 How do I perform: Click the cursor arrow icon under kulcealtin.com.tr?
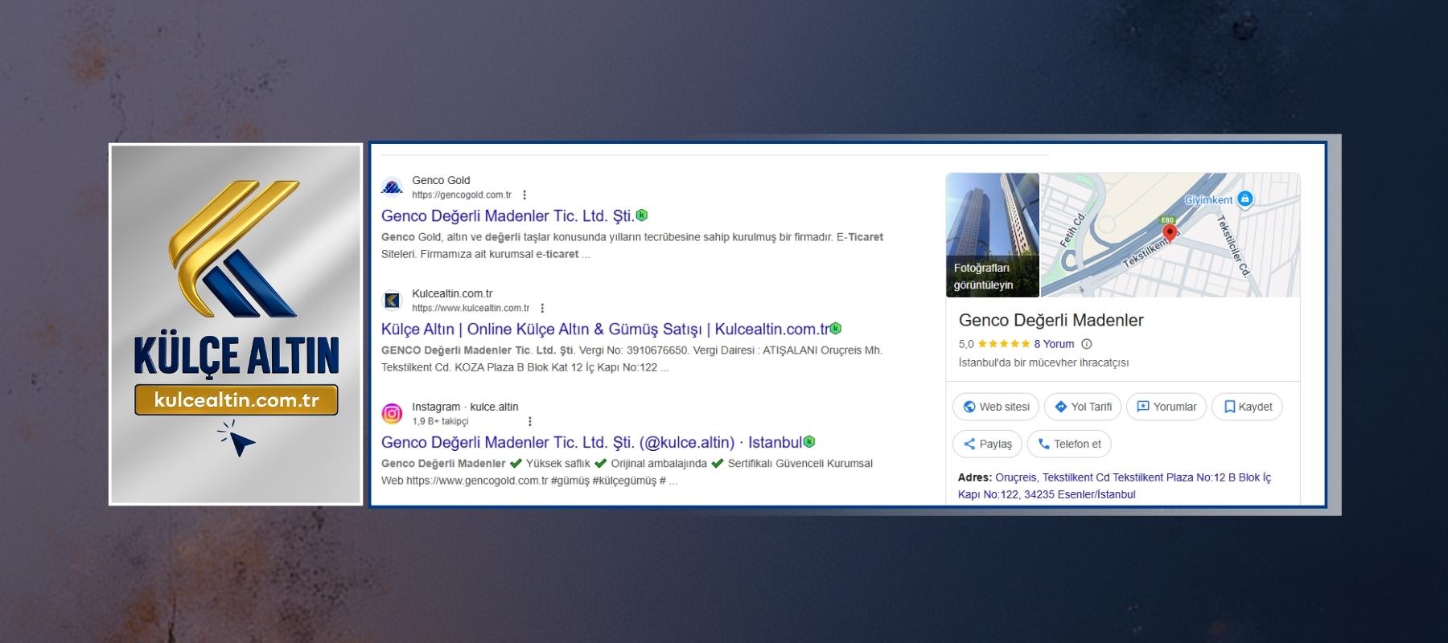click(238, 440)
